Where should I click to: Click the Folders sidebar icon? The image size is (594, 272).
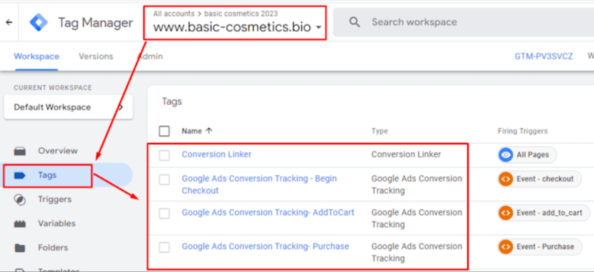tap(20, 248)
